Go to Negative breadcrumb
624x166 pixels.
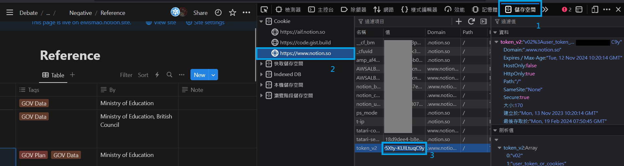click(x=81, y=13)
